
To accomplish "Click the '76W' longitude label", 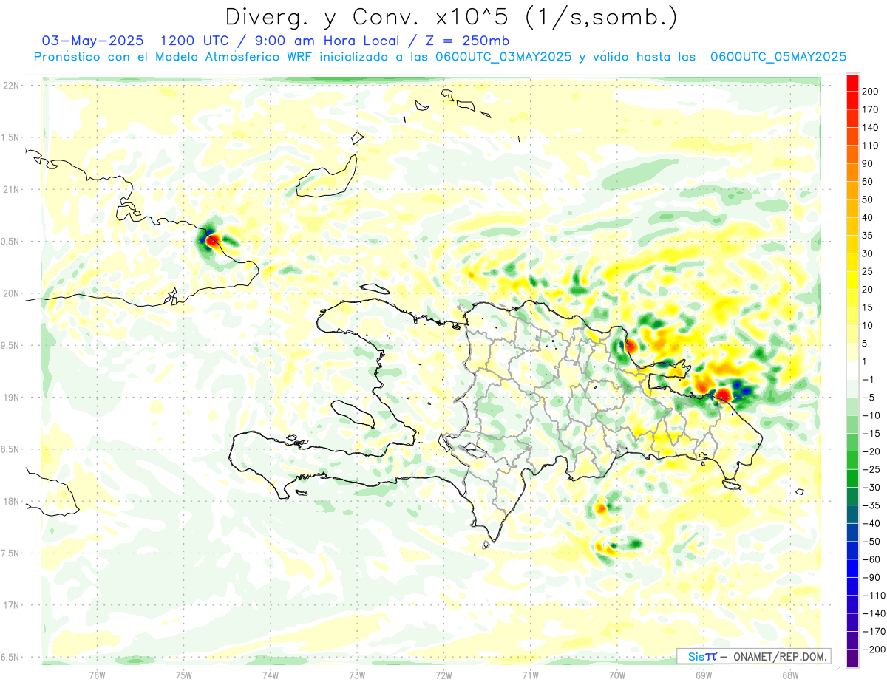I will [x=97, y=675].
